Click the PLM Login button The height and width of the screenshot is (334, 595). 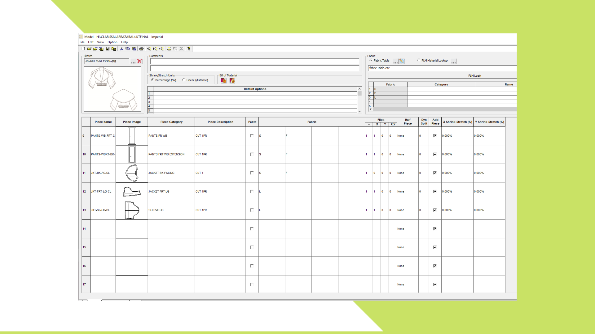pos(474,76)
